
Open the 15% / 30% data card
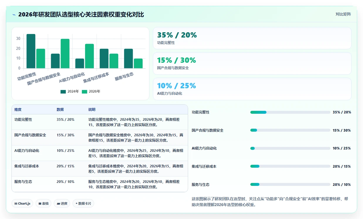click(x=252, y=63)
